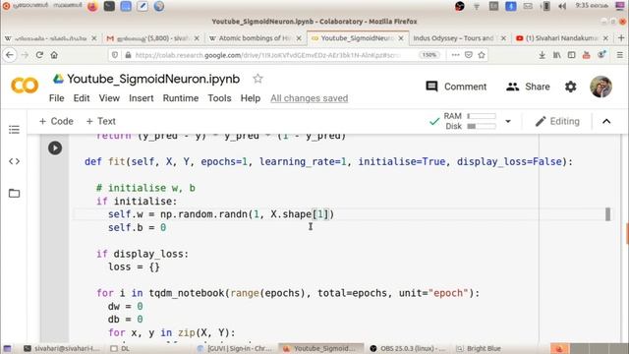
Task: Open GUVI Sign-in Chrome taskbar entry
Action: click(236, 348)
